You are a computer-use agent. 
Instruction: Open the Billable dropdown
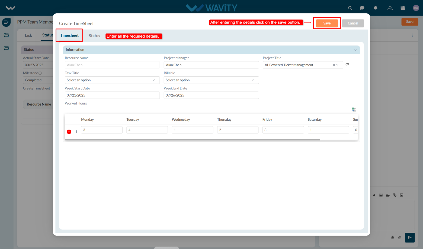(211, 80)
